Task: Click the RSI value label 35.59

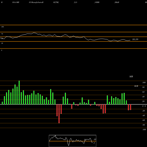Action: pyautogui.click(x=135, y=39)
